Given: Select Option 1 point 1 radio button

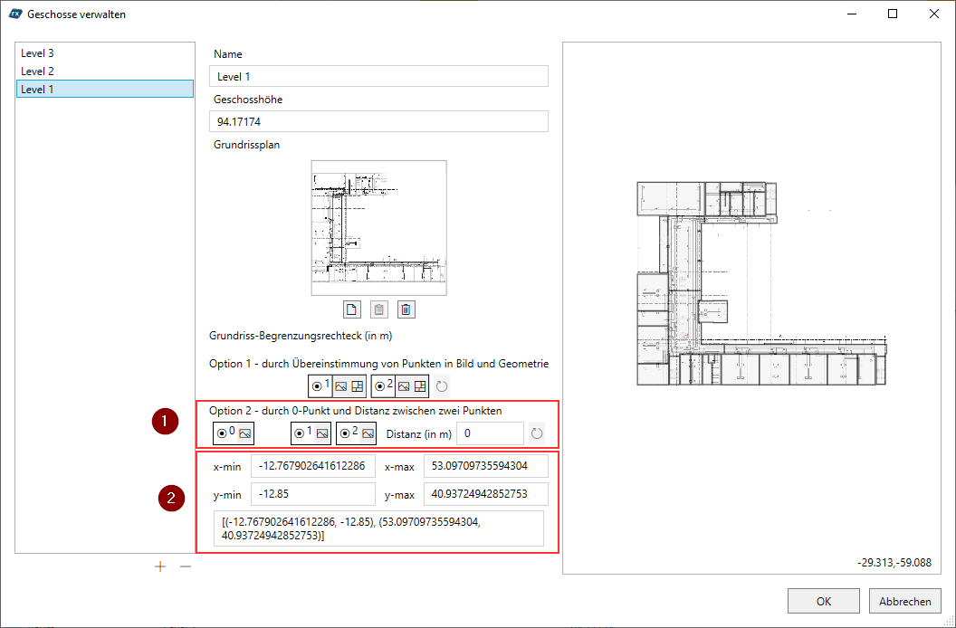Looking at the screenshot, I should pos(317,386).
